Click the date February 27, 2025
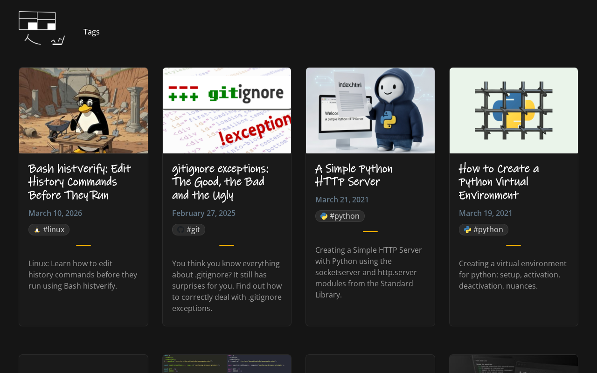 click(204, 213)
